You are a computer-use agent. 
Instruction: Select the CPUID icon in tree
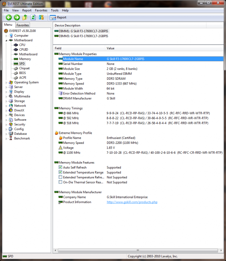pos(16,50)
